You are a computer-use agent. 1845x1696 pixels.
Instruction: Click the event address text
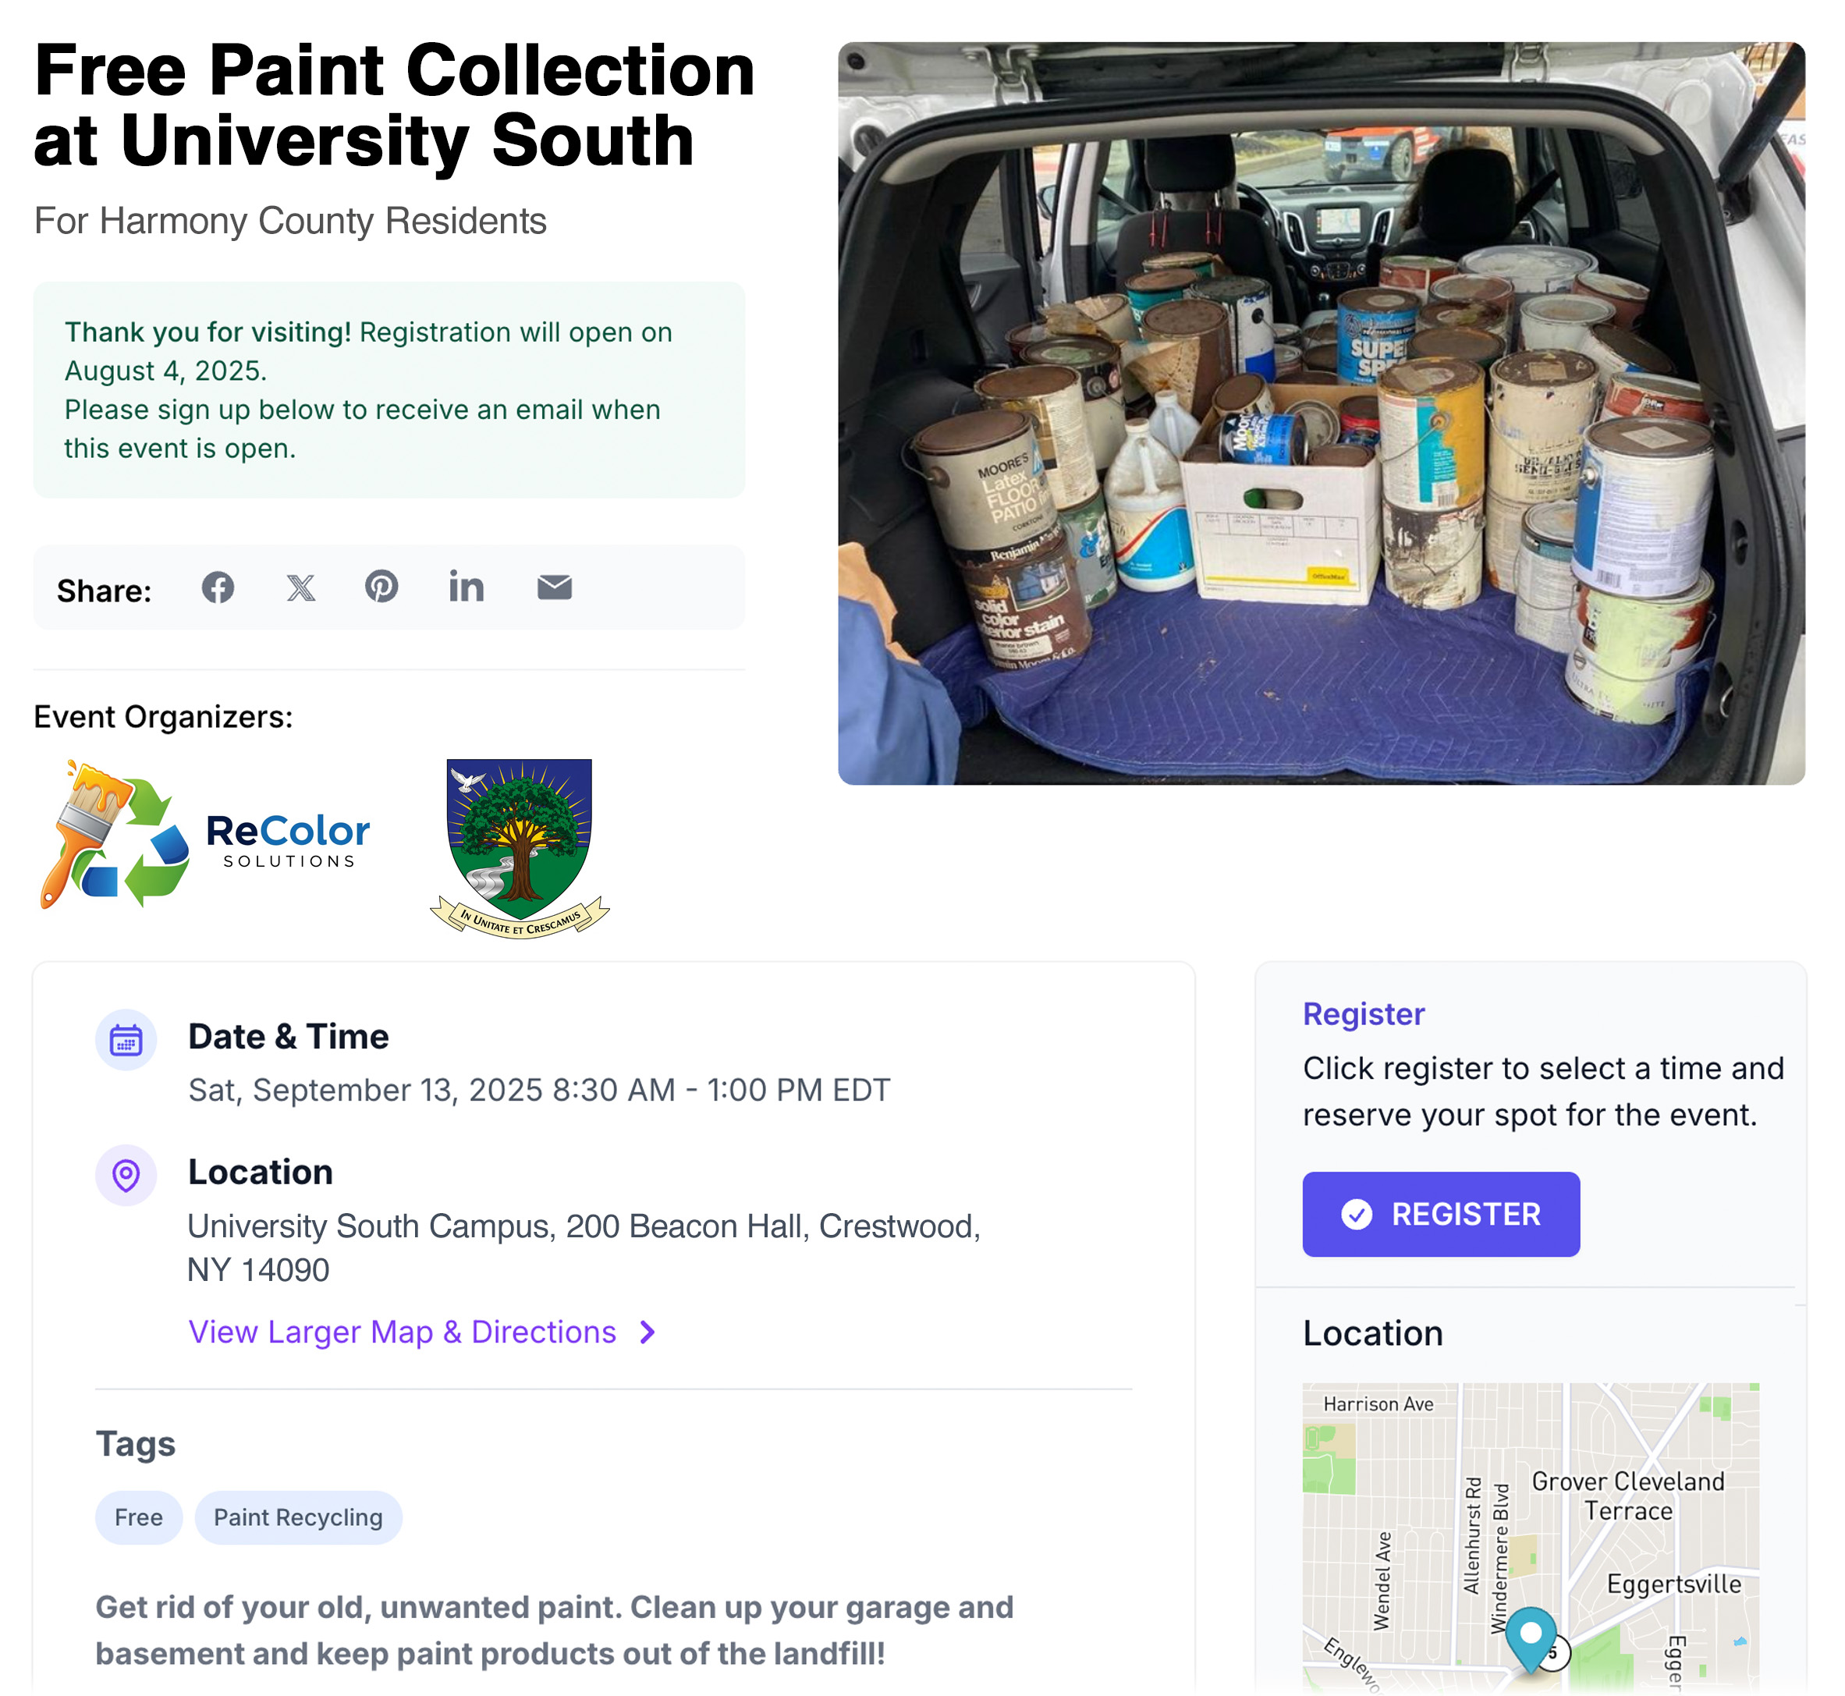coord(584,1248)
